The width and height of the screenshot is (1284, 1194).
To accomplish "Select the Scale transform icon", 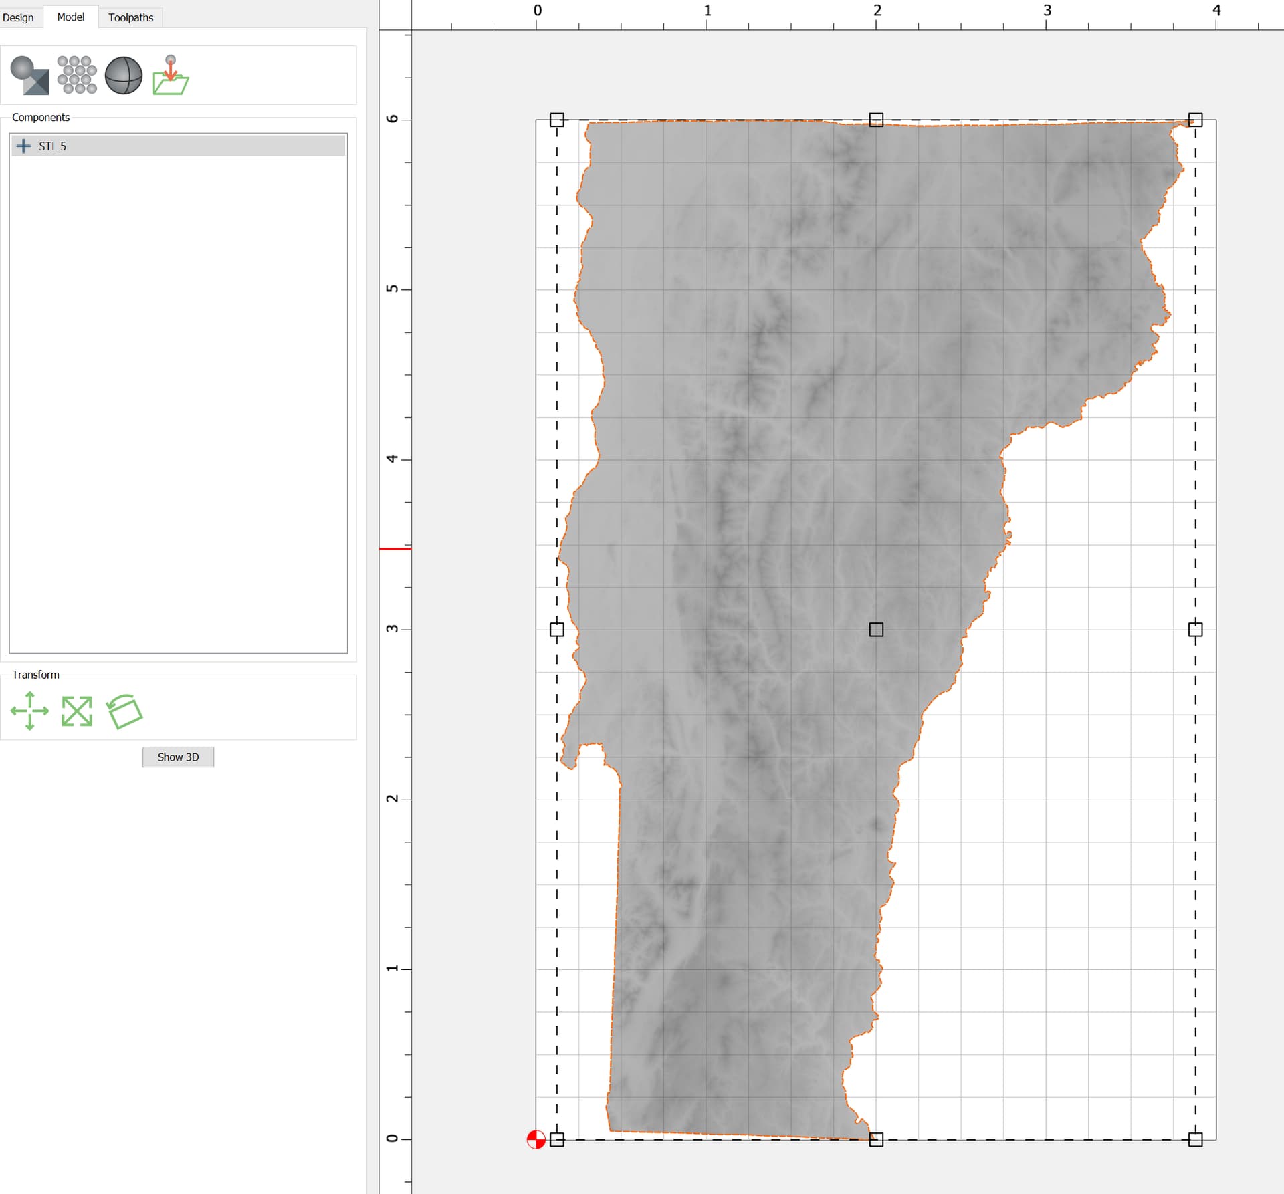I will (77, 711).
